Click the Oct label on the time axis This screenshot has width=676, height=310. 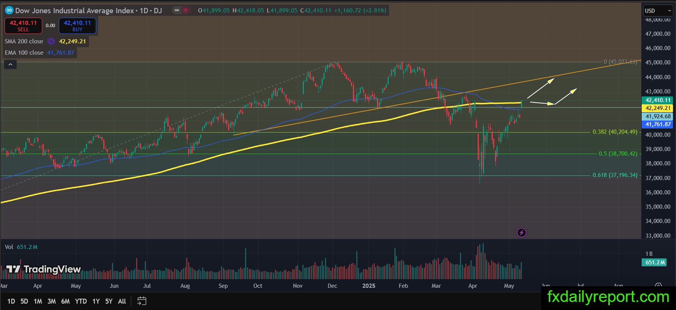coord(258,286)
